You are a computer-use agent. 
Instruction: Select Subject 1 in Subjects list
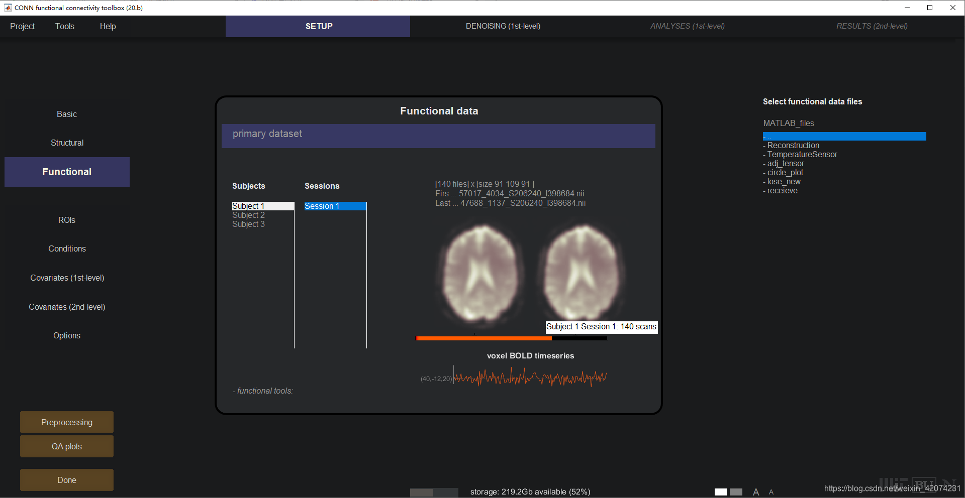pyautogui.click(x=263, y=206)
